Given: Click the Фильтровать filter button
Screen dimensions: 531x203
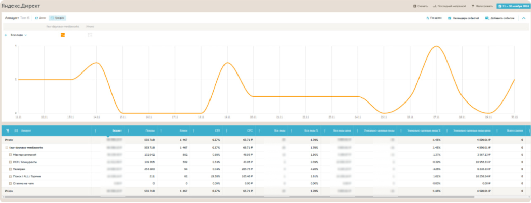Looking at the screenshot, I should 482,6.
